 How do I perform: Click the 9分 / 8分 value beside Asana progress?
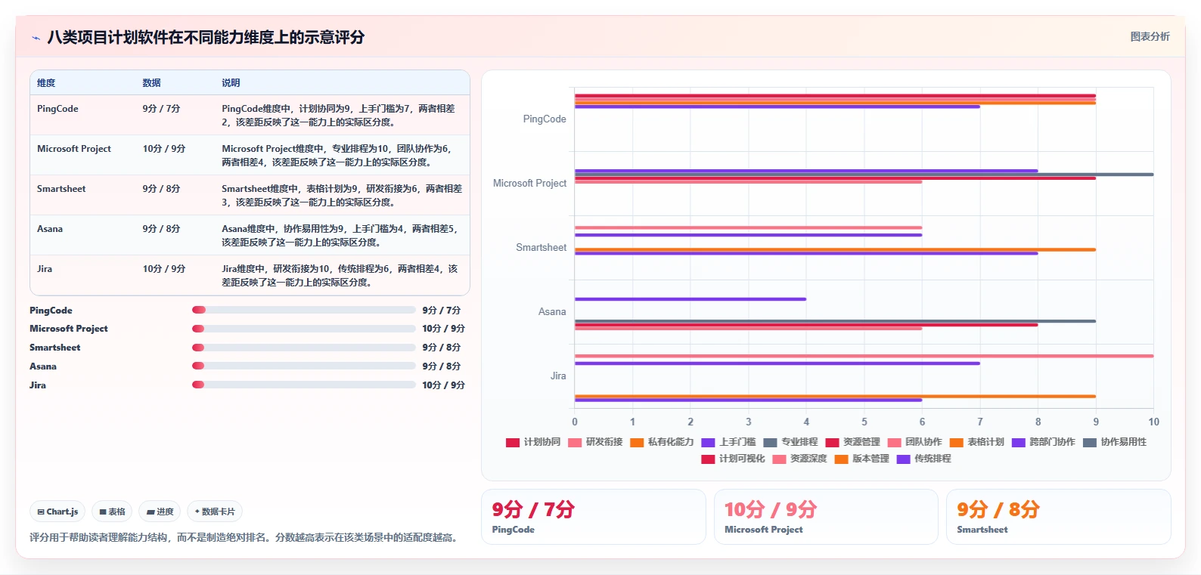[x=442, y=366]
